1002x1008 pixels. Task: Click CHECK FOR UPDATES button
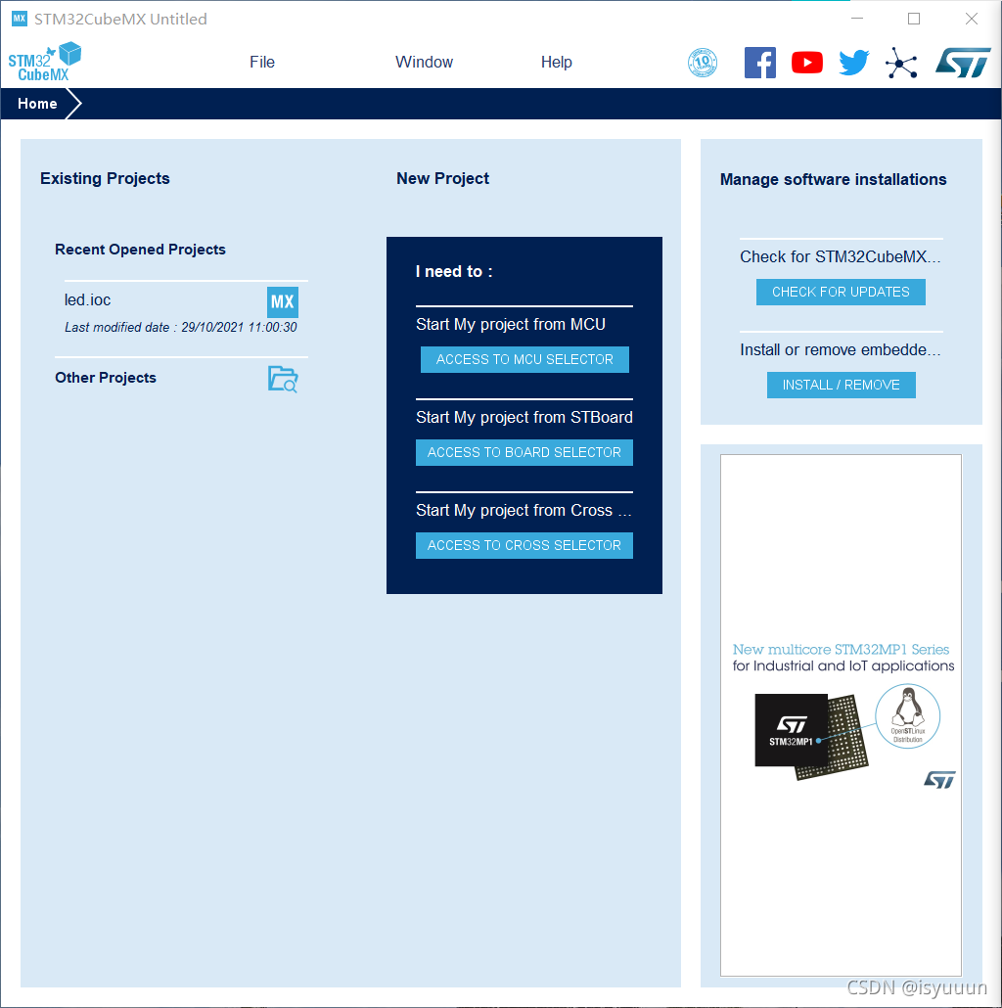coord(841,292)
